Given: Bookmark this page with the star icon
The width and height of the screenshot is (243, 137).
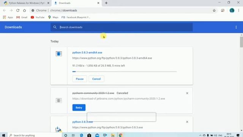Looking at the screenshot, I should 214,10.
